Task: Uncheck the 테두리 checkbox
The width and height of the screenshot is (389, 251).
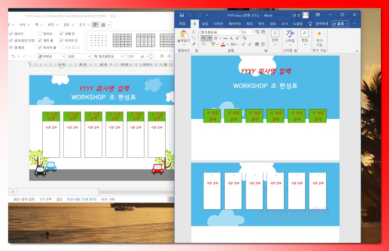Action: 11,34
